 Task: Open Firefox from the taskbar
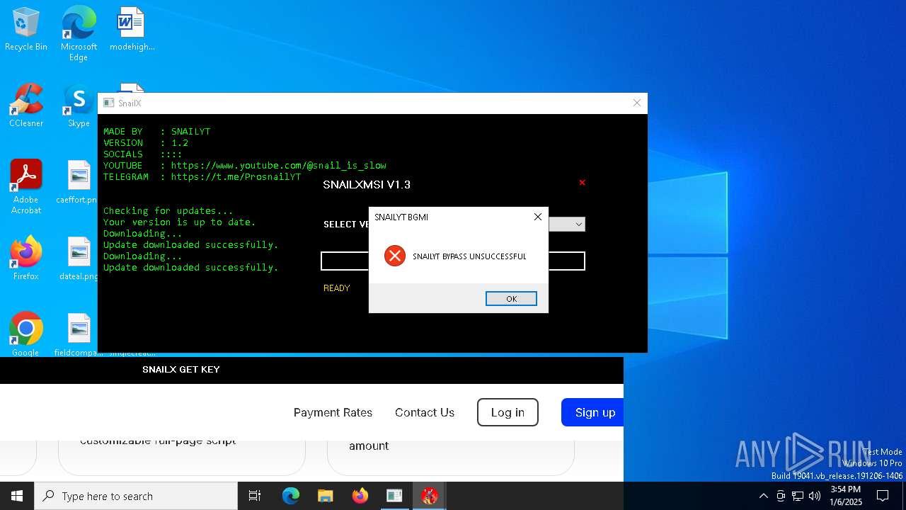point(360,496)
